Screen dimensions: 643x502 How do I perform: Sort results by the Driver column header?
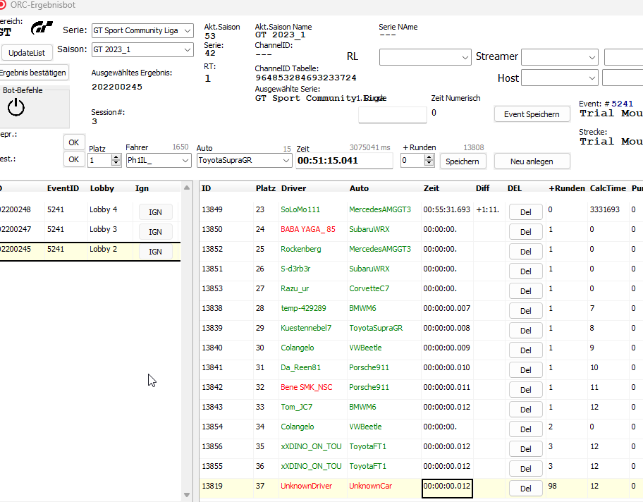(x=293, y=188)
